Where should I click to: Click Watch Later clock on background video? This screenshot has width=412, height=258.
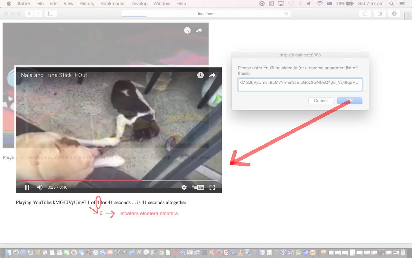coord(187,30)
